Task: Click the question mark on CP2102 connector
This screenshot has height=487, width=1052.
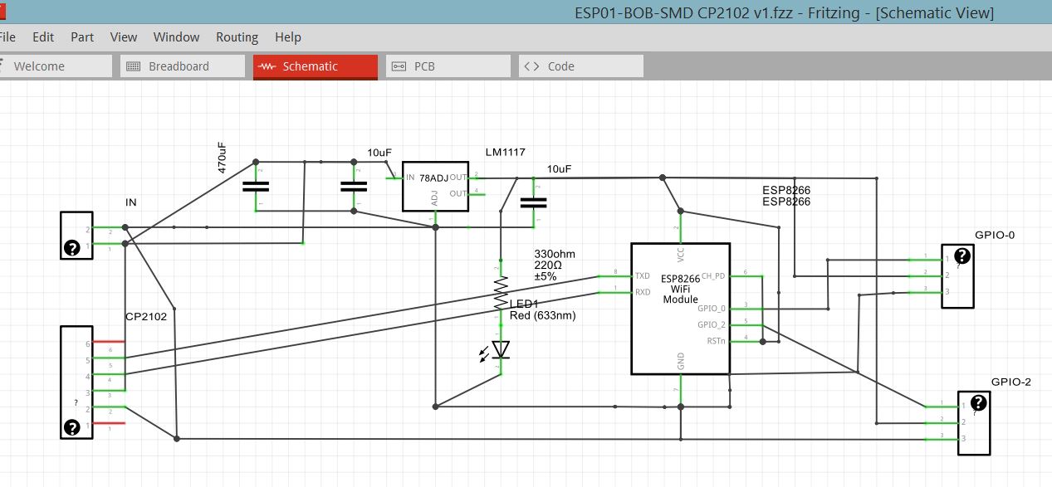Action: 71,427
